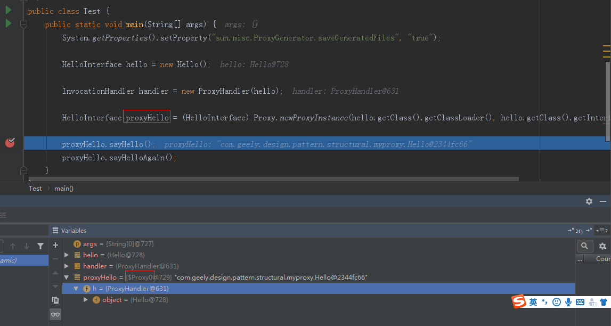Collapse the main method fold marker
The image size is (611, 326).
24,25
